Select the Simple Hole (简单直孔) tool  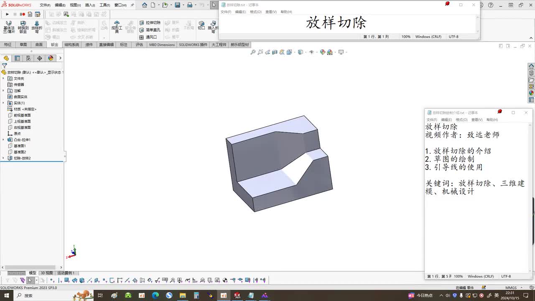150,30
